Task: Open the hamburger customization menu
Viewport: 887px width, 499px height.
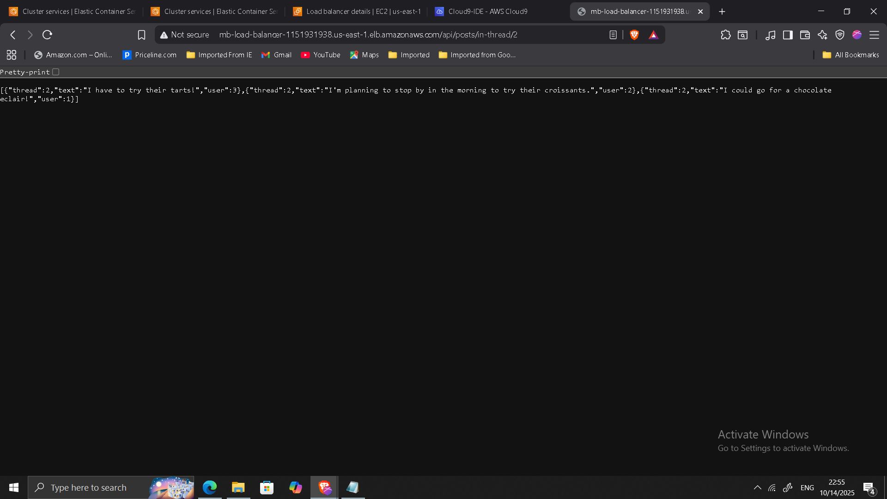Action: 875,35
